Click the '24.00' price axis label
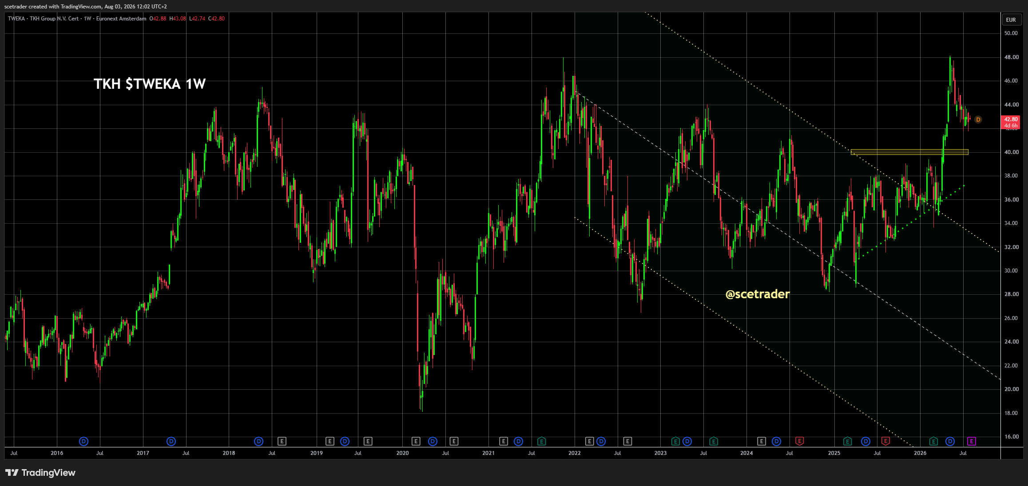 click(1011, 342)
